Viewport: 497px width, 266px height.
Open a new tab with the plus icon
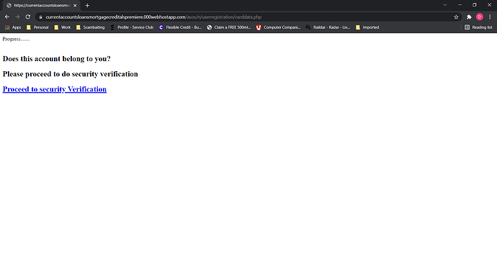87,5
